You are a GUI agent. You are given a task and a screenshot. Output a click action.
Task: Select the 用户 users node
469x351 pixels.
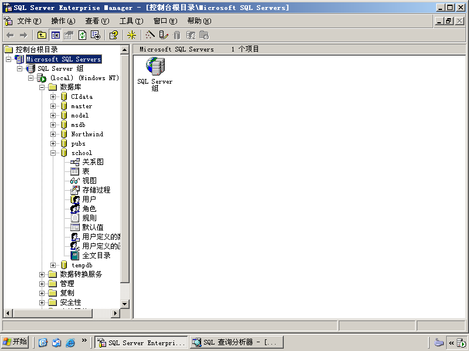(x=89, y=199)
